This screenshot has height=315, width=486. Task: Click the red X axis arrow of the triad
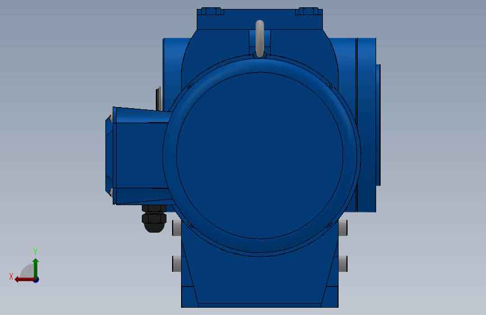pyautogui.click(x=25, y=280)
